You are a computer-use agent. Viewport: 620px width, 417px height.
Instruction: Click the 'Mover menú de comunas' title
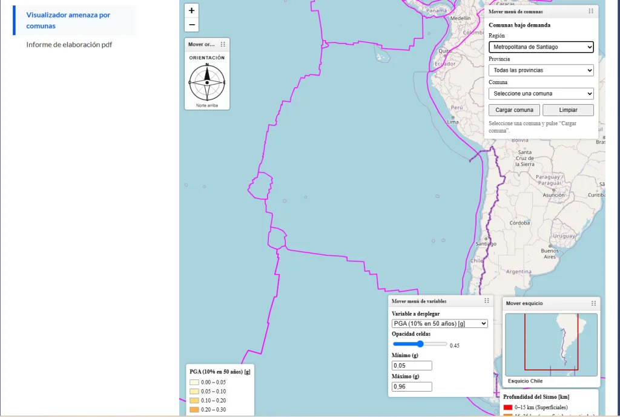pos(516,11)
